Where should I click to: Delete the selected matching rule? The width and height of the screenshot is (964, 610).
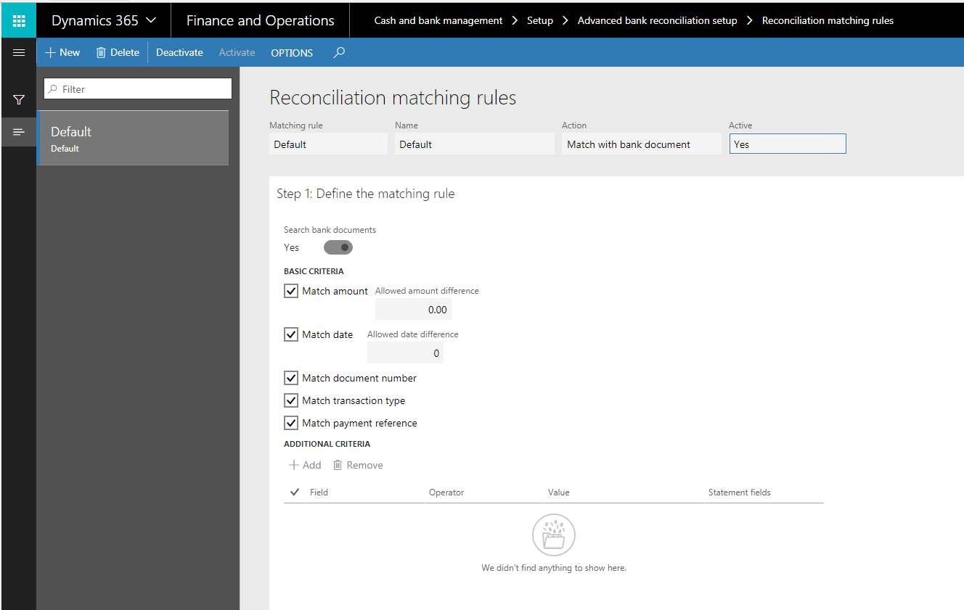coord(118,52)
